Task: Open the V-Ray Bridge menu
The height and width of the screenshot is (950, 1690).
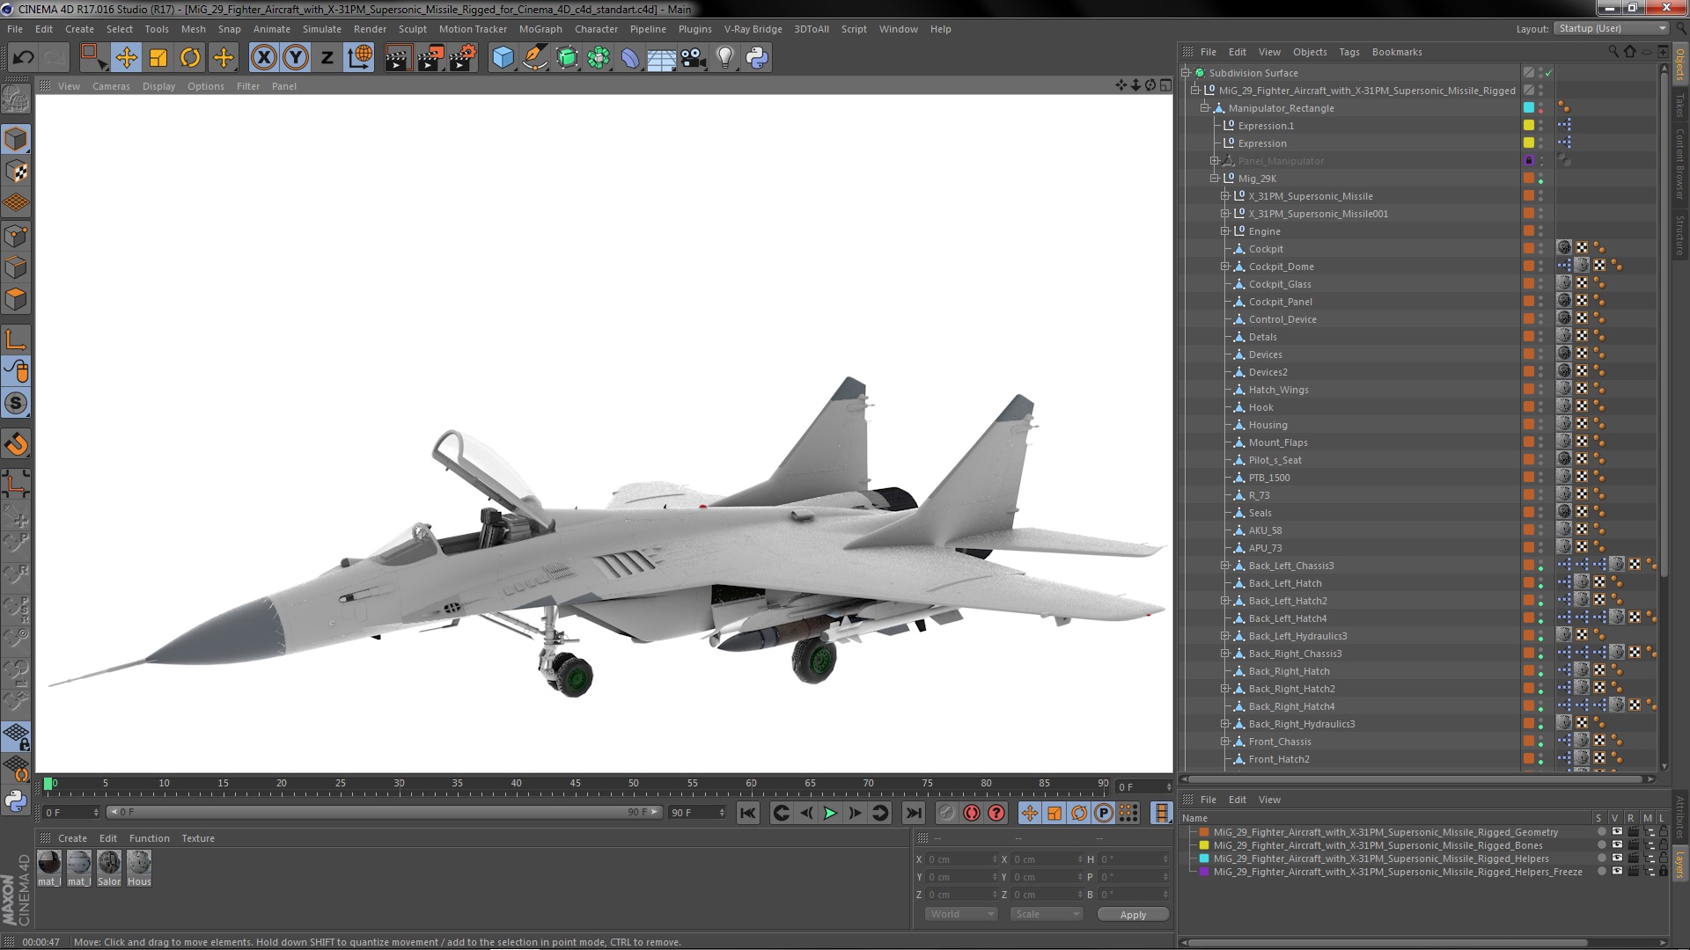Action: pos(753,29)
